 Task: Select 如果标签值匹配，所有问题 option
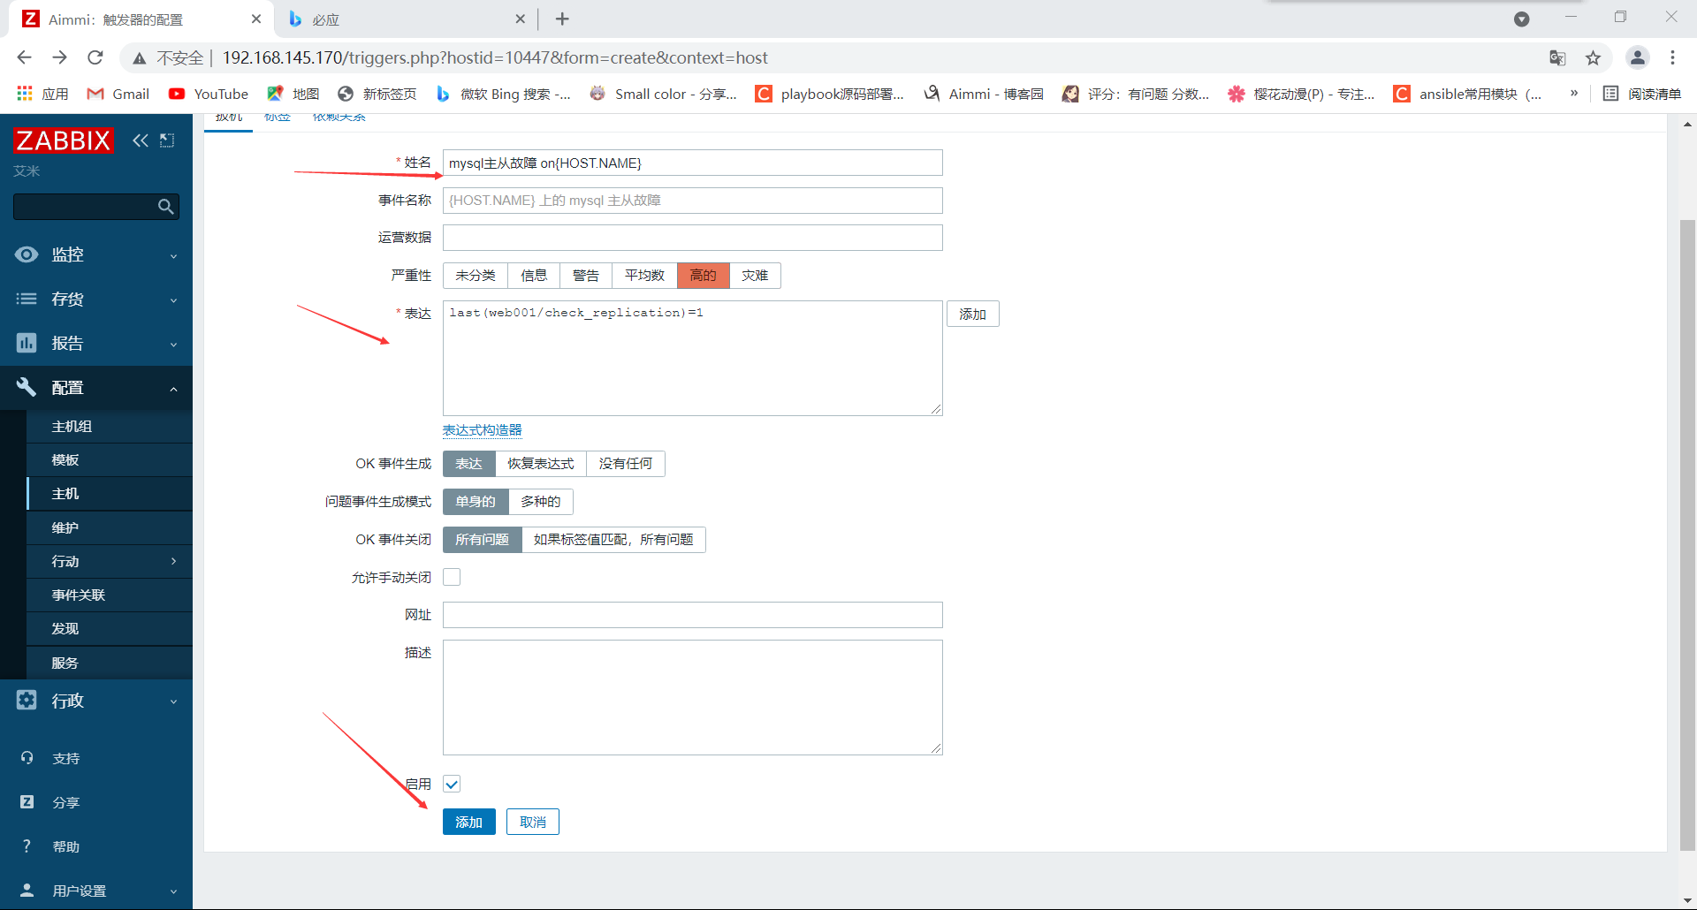(613, 540)
